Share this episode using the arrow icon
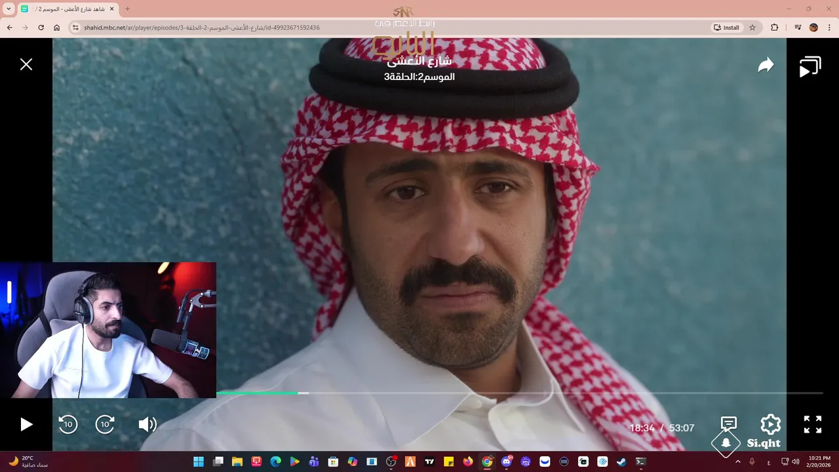 point(766,65)
